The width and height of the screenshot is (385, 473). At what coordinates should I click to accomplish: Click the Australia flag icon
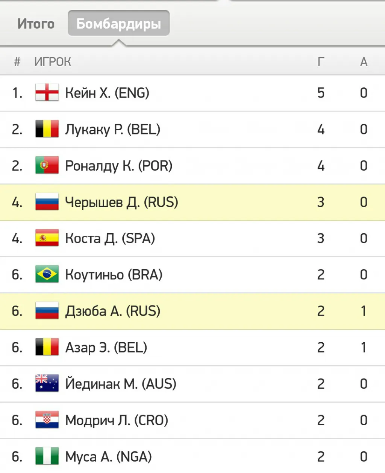tap(47, 384)
